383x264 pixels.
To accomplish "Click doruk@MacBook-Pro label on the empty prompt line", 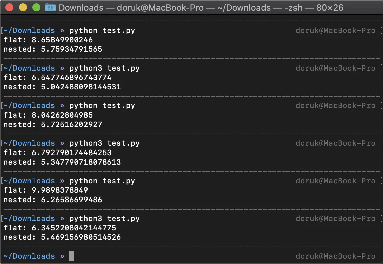I will 335,256.
